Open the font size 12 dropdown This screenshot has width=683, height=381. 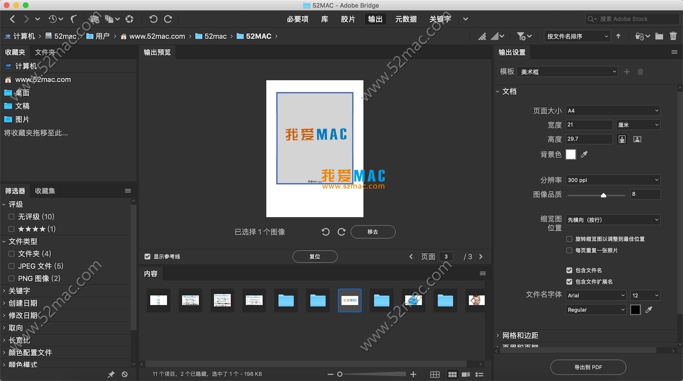(645, 295)
